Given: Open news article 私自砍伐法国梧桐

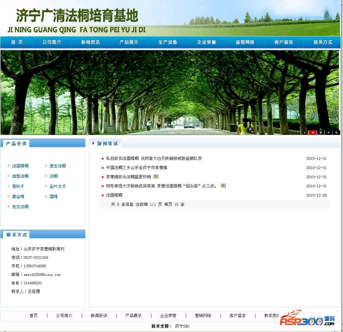Looking at the screenshot, I should coord(154,158).
